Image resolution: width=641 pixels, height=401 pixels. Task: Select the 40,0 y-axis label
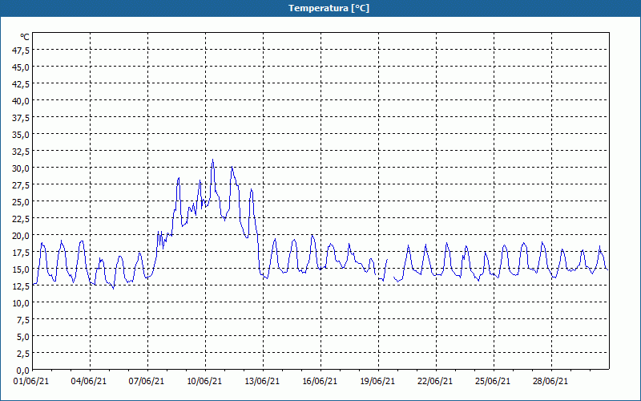(x=22, y=101)
